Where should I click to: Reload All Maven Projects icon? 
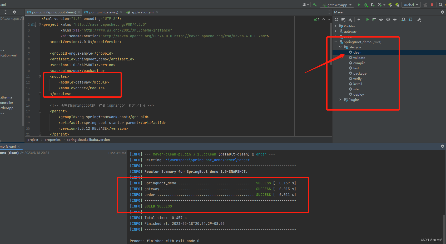point(336,19)
